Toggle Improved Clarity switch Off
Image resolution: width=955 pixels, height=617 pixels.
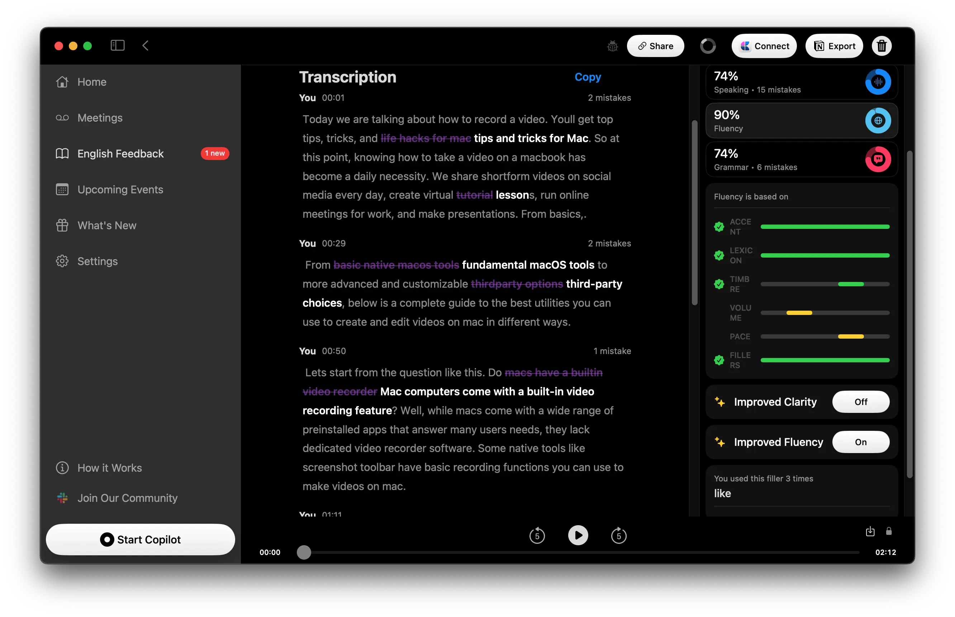tap(861, 402)
